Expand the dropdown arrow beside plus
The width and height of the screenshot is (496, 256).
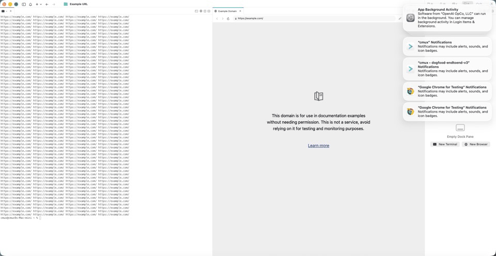coord(41,5)
